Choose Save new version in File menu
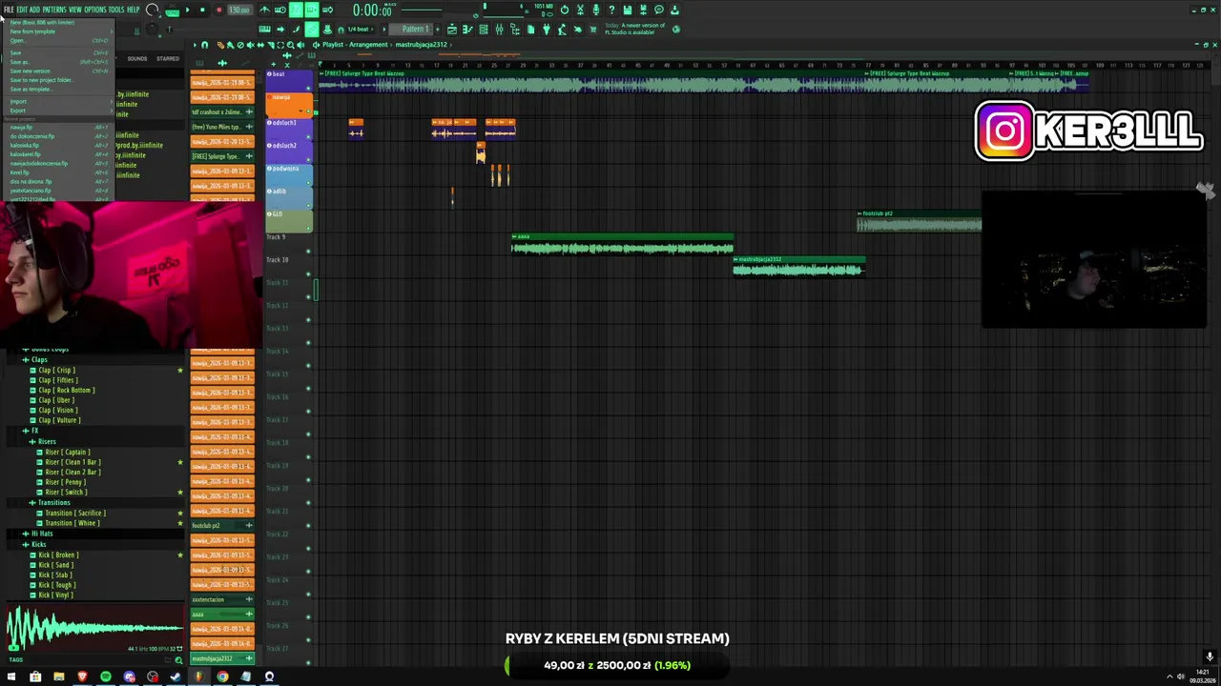Viewport: 1221px width, 686px height. click(x=59, y=71)
